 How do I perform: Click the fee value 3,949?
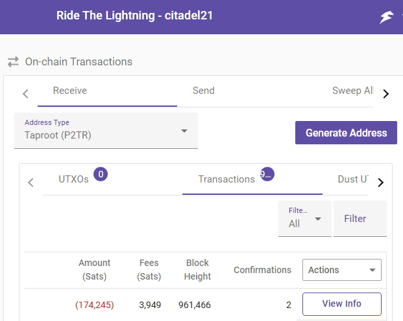(x=150, y=305)
